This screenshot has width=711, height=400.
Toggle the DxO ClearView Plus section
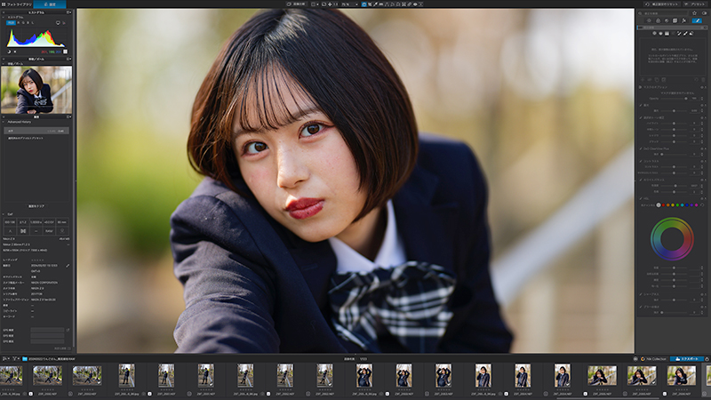[x=641, y=148]
